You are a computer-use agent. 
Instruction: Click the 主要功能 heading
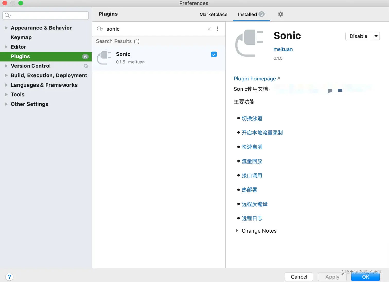point(244,102)
